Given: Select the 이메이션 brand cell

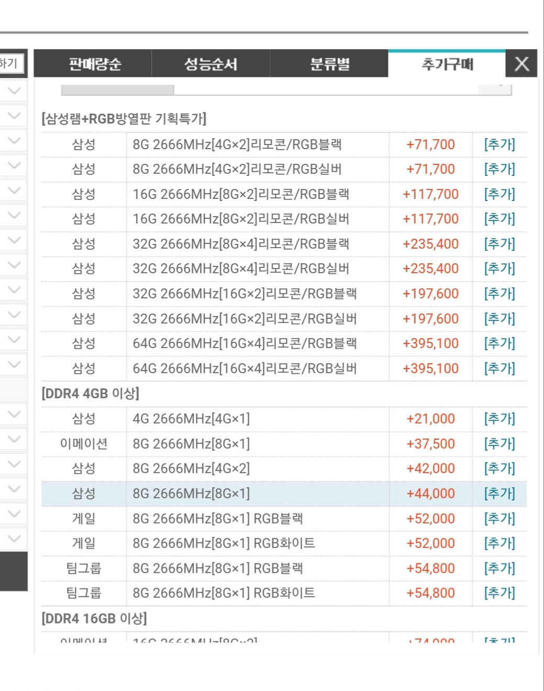Looking at the screenshot, I should pos(84,444).
